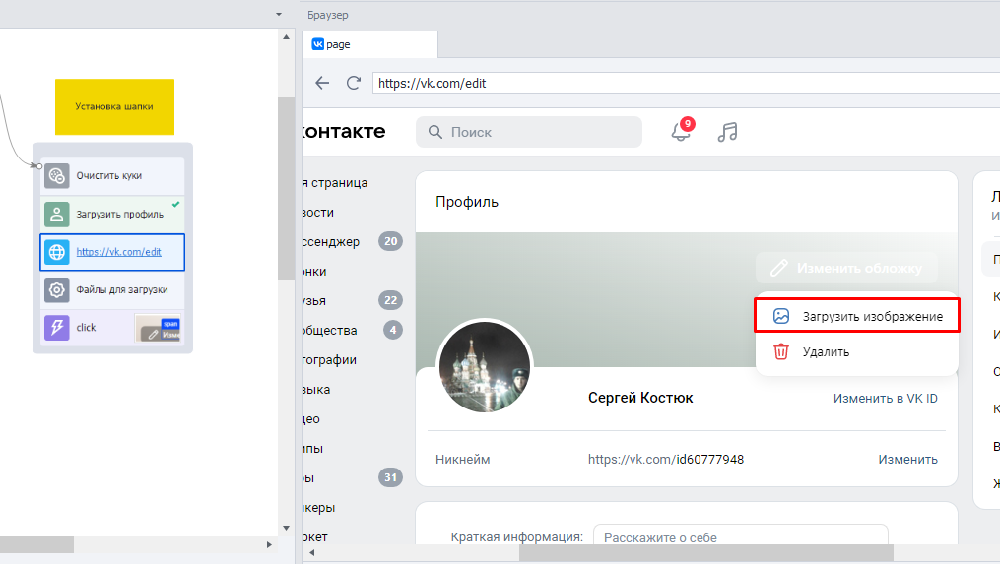Select the Установка шапки yellow block

tap(115, 106)
